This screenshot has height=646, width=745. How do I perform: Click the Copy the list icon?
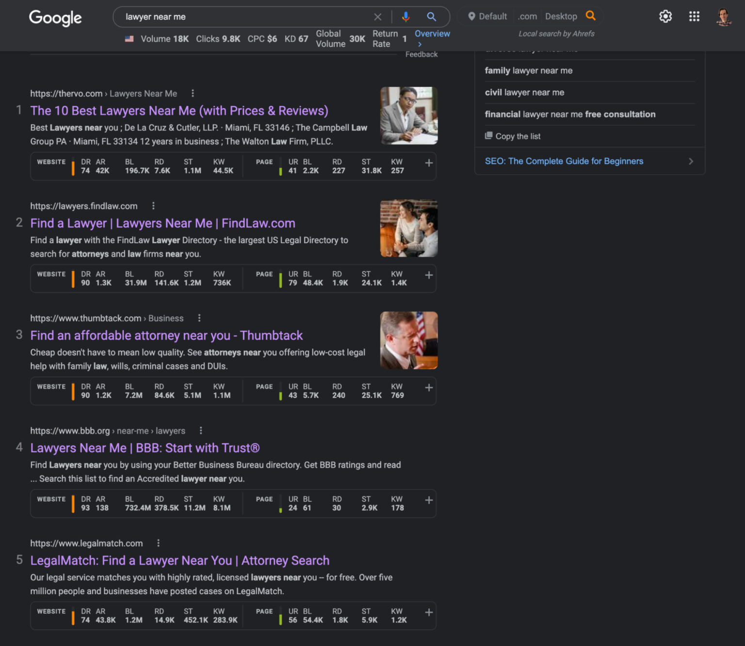pyautogui.click(x=488, y=136)
